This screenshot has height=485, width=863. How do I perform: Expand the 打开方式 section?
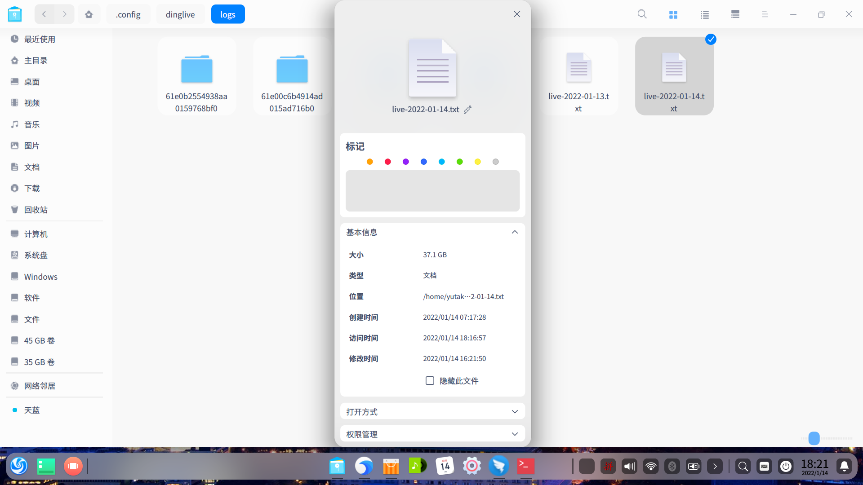(515, 411)
